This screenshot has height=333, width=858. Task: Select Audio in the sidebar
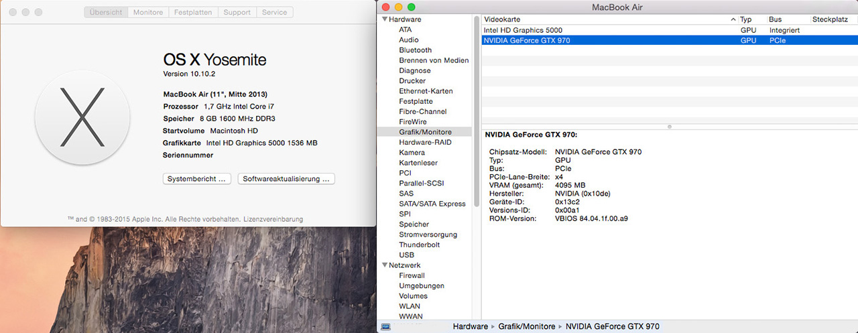click(409, 40)
